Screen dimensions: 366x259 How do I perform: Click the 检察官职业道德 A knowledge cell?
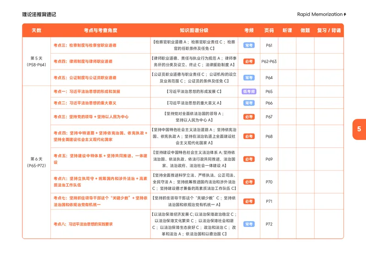[x=194, y=45]
